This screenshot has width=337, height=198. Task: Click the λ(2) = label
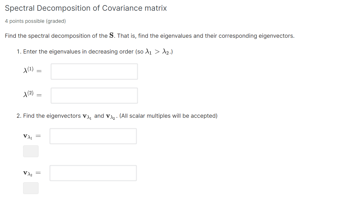click(32, 95)
